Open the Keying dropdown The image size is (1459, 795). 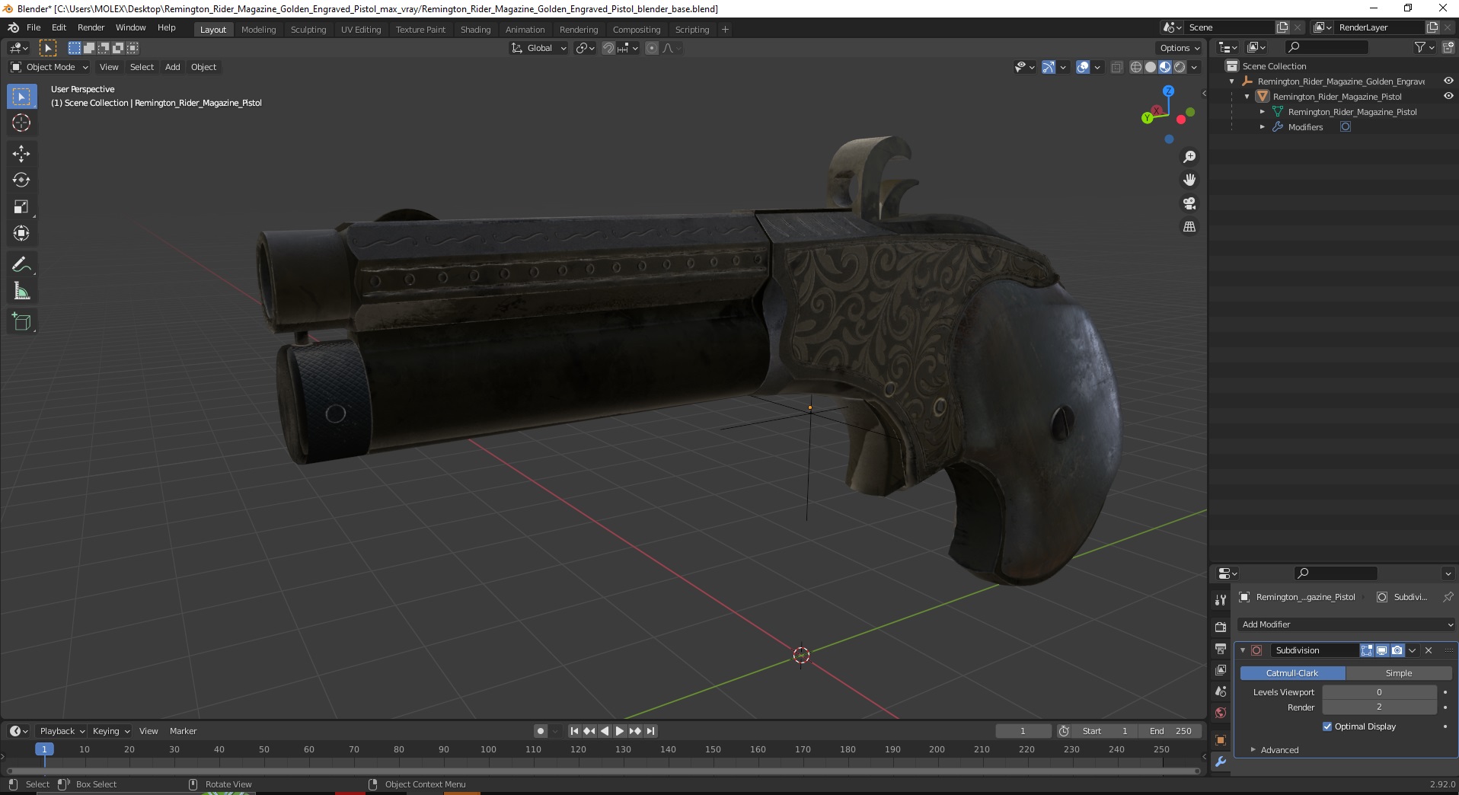pos(111,731)
